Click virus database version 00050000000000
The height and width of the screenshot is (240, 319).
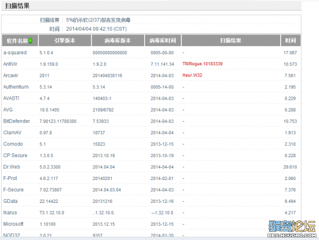click(110, 53)
